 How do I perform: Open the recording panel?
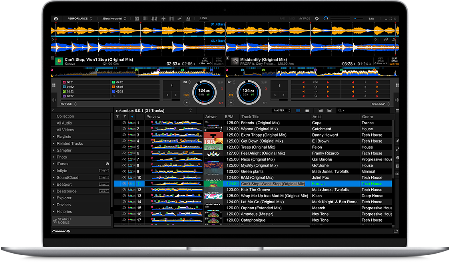pos(163,19)
